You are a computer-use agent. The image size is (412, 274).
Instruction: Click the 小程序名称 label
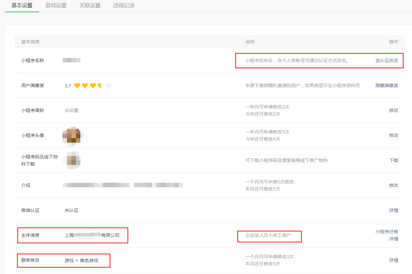point(32,60)
